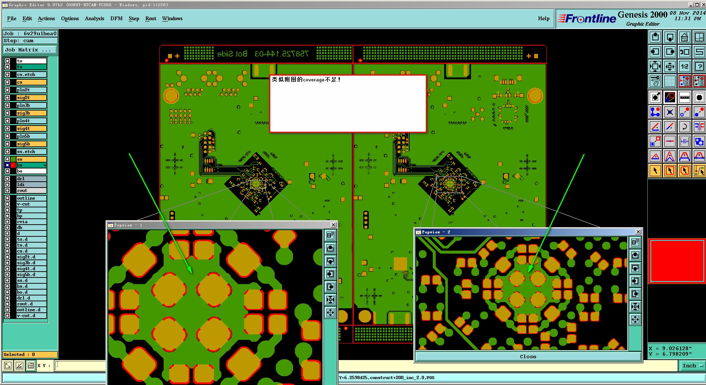Click the Home view icon
This screenshot has height=385, width=706.
pyautogui.click(x=685, y=37)
